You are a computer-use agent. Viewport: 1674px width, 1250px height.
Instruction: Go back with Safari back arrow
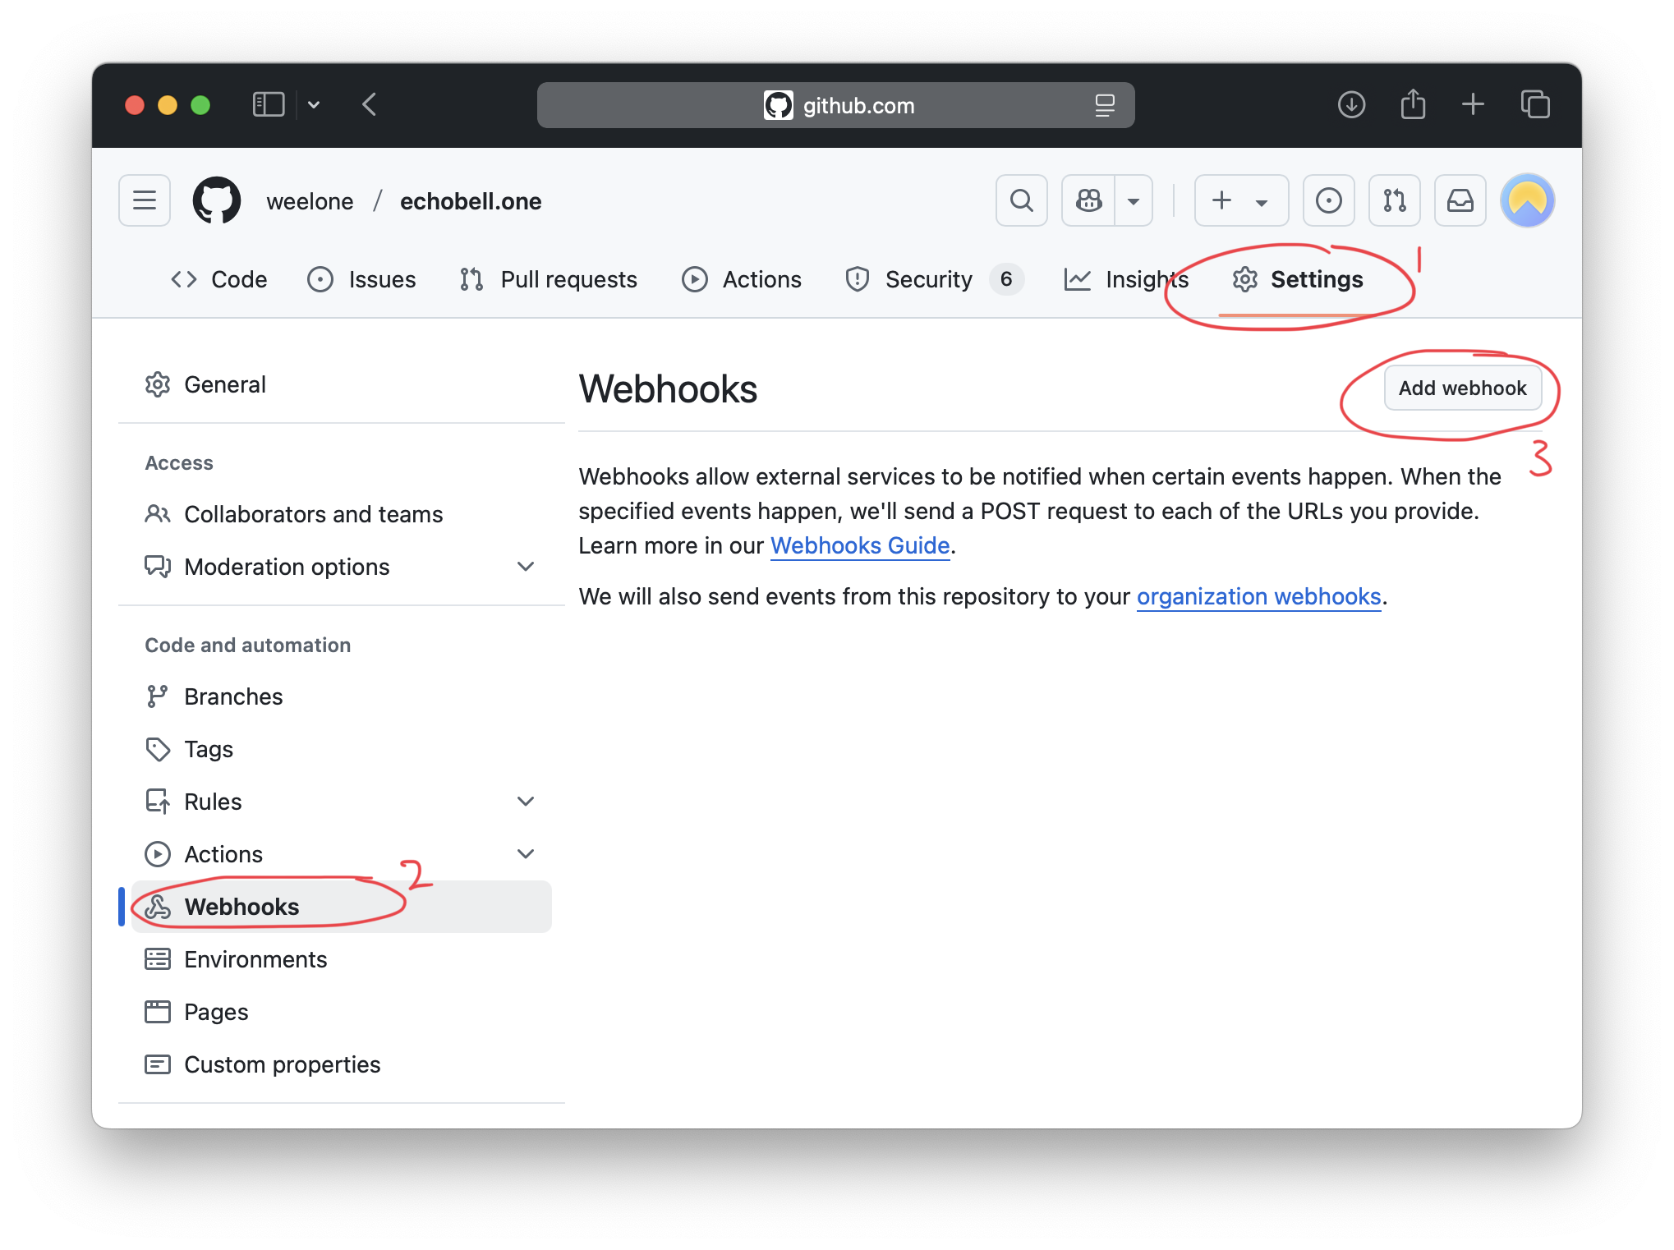click(x=370, y=104)
